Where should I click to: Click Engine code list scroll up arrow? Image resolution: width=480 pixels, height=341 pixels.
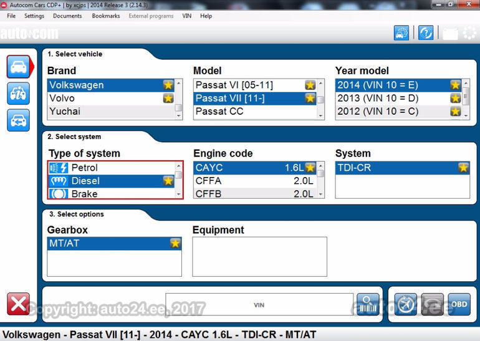tap(320, 166)
